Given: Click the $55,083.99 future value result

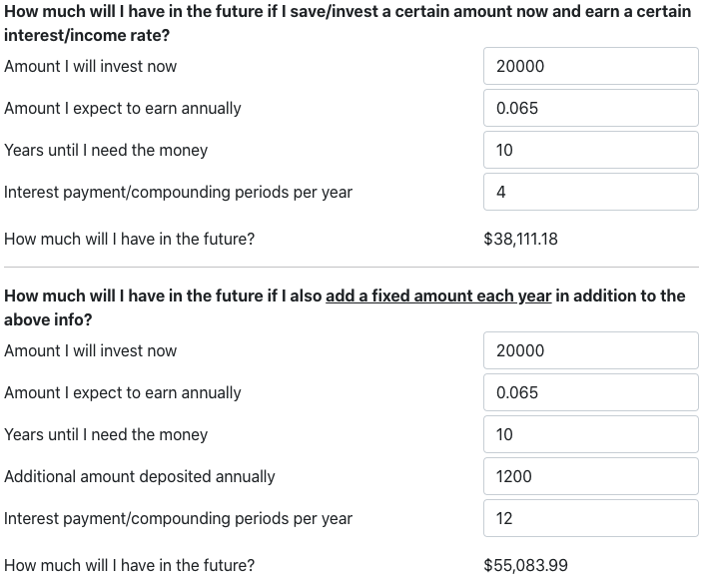Looking at the screenshot, I should click(x=525, y=565).
